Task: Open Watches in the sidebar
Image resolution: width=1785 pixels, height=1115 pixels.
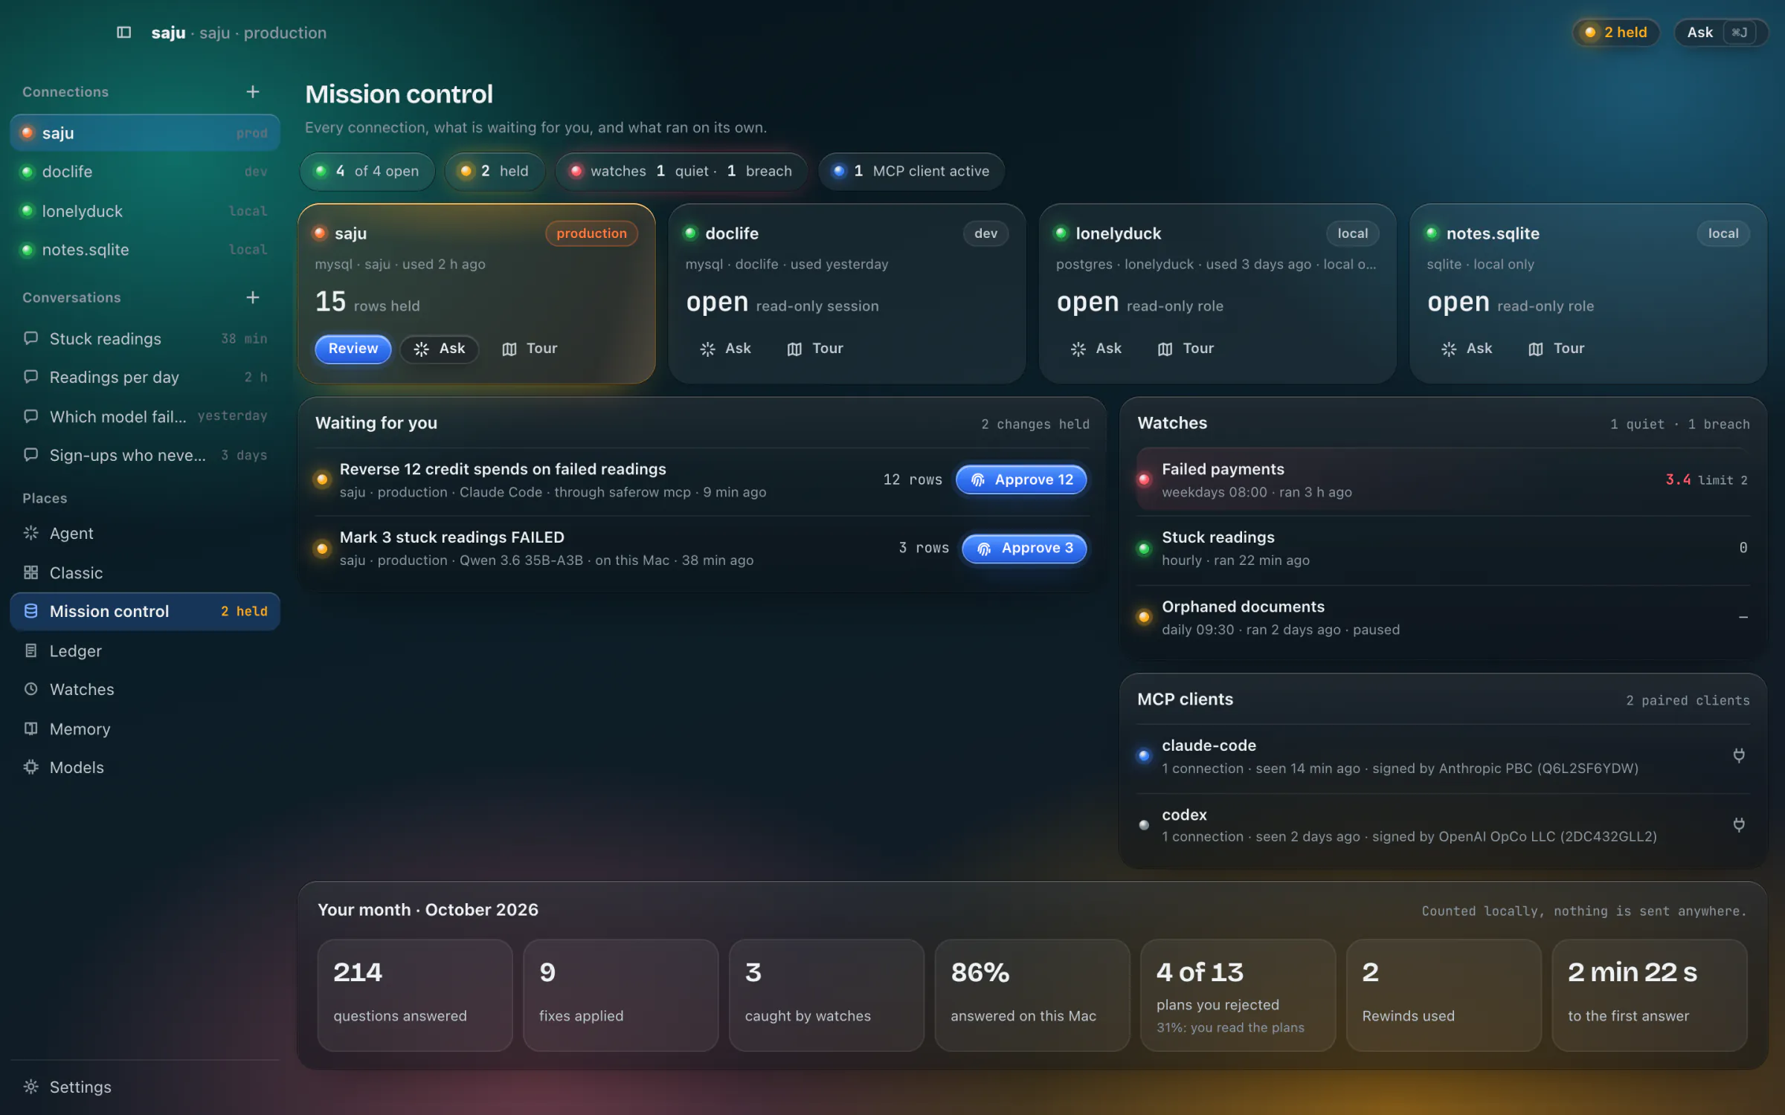Action: 145,689
